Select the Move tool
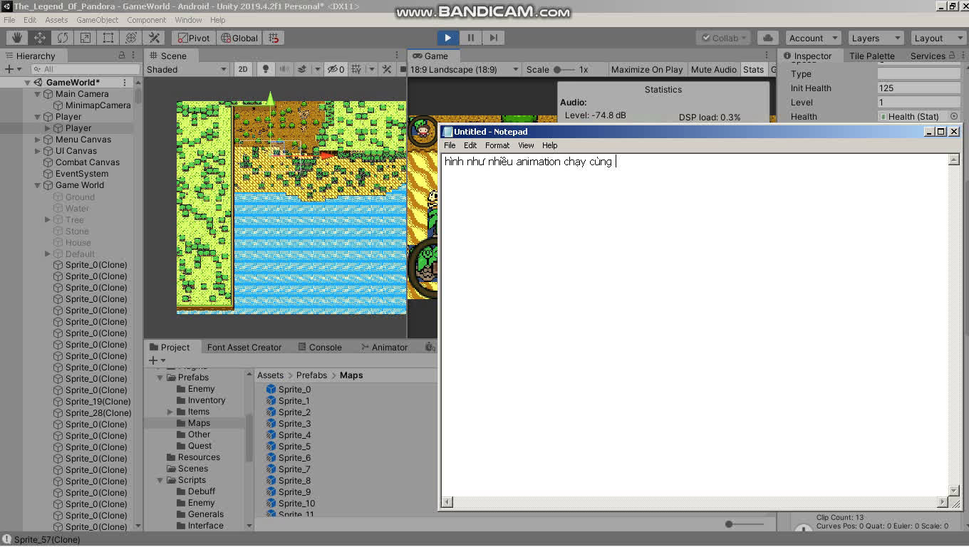The height and width of the screenshot is (547, 969). 40,38
